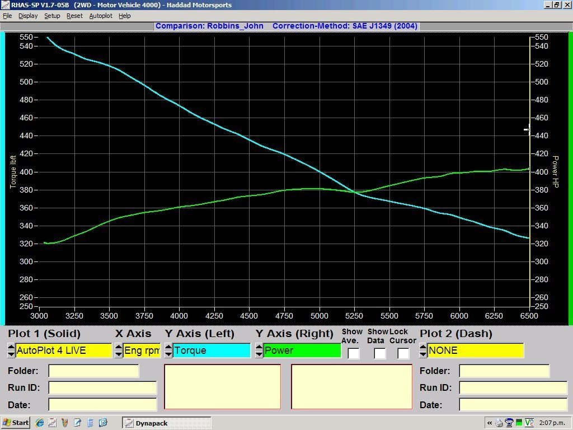
Task: Click Plot 1 Folder input field
Action: click(x=93, y=371)
